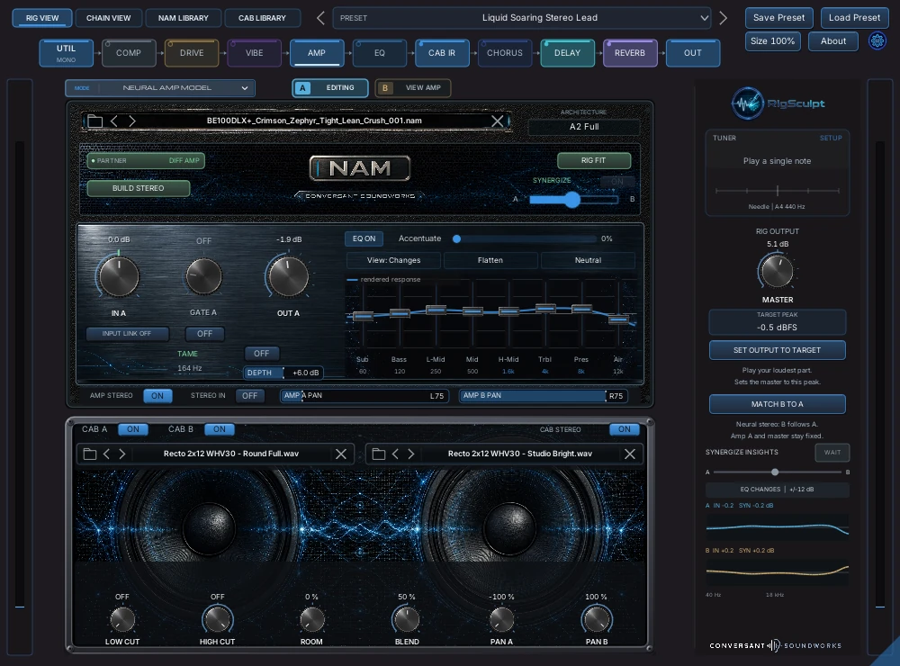Click the BUILD STEREO button
Viewport: 900px width, 666px height.
click(139, 188)
